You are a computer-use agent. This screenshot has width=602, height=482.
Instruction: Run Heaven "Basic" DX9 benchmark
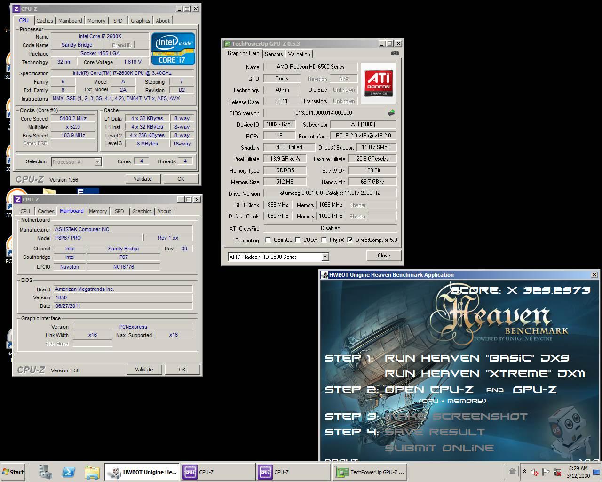click(477, 358)
